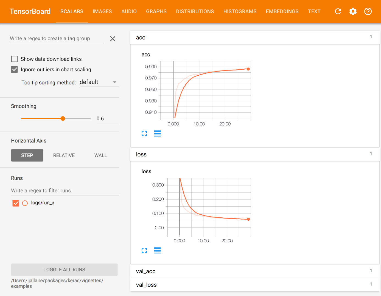Image resolution: width=381 pixels, height=296 pixels.
Task: Expand the val_acc section
Action: 255,271
